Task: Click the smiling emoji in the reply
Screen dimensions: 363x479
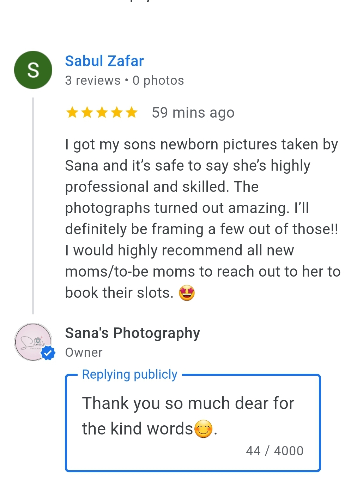Action: click(x=204, y=429)
